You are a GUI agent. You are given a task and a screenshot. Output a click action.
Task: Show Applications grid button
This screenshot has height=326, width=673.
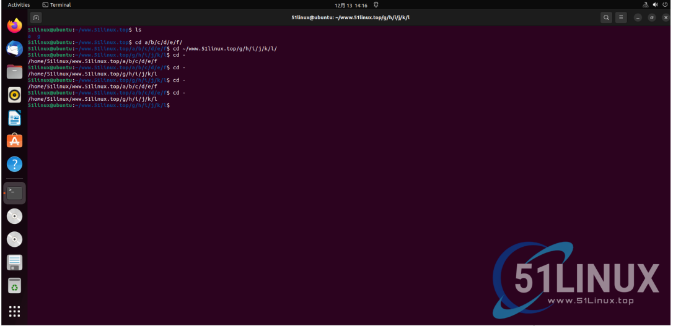coord(15,311)
